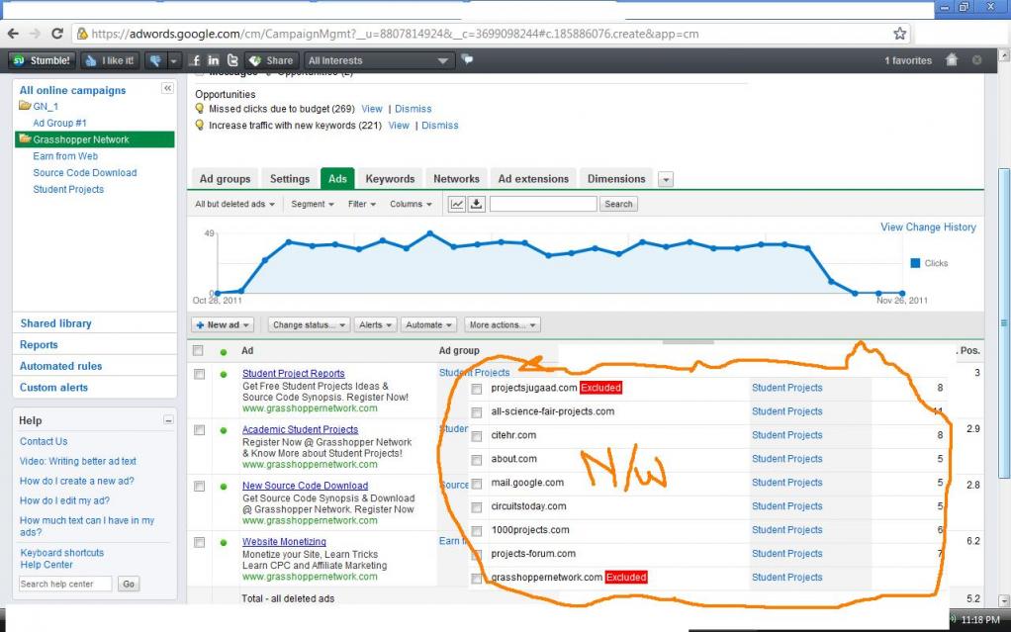Click the page vertical scrollbar

pyautogui.click(x=1004, y=322)
